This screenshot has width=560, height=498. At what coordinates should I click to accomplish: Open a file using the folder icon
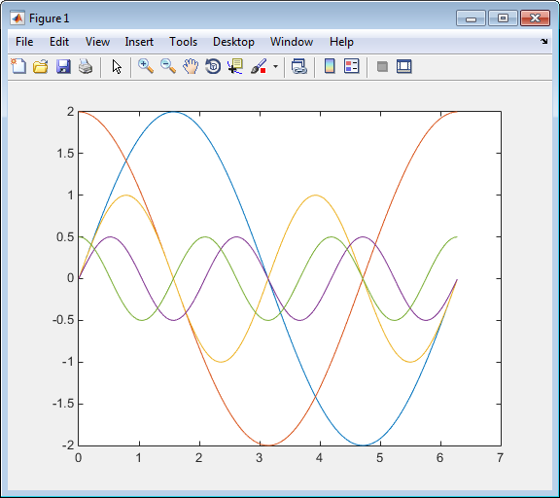(41, 66)
